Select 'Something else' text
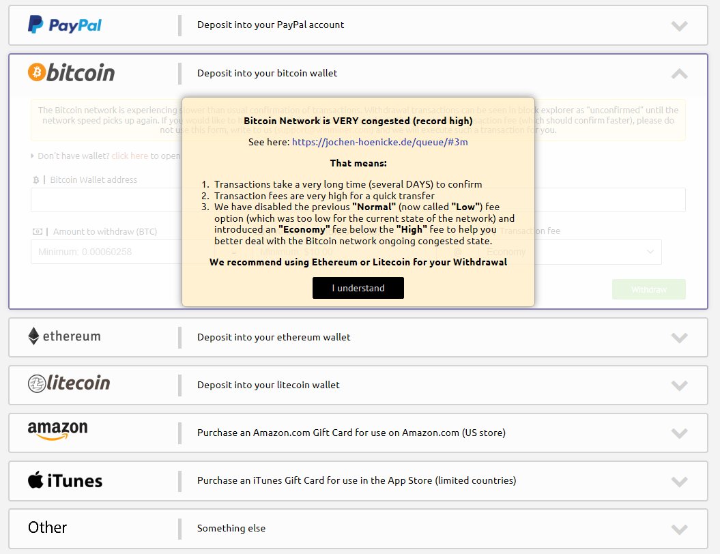This screenshot has height=554, width=720. pyautogui.click(x=231, y=528)
